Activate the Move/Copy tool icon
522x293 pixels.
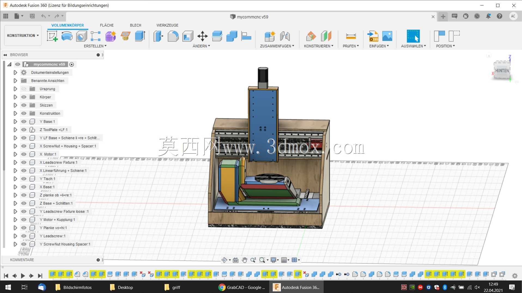pos(202,36)
